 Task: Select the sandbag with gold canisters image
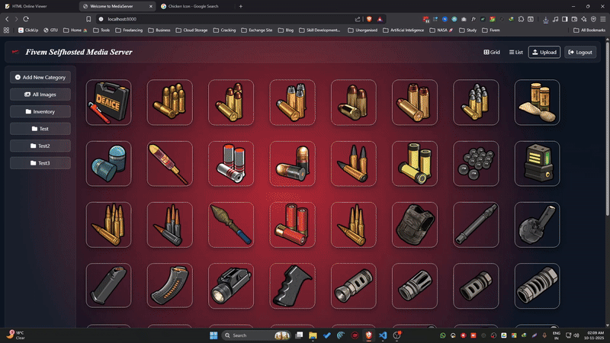point(538,102)
